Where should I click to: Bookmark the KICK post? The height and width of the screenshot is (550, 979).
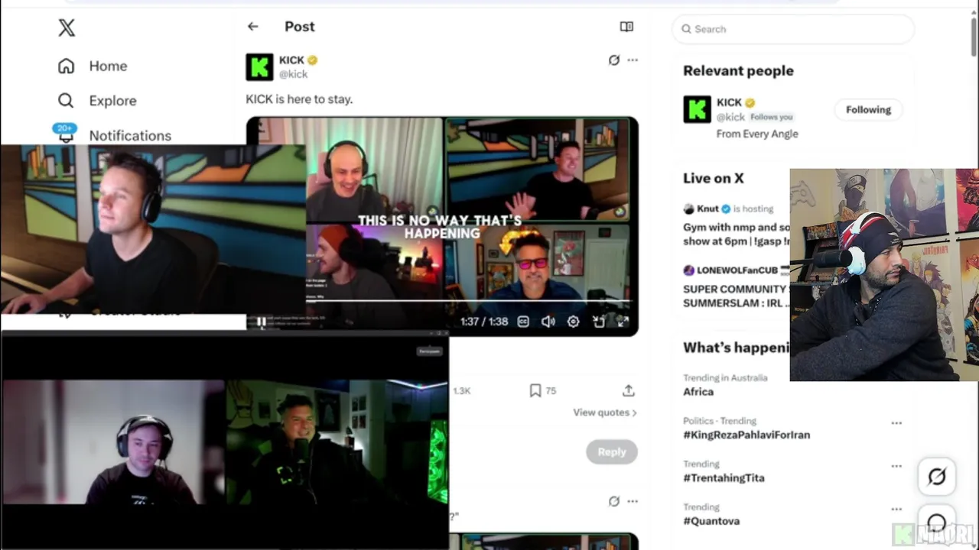click(x=535, y=390)
